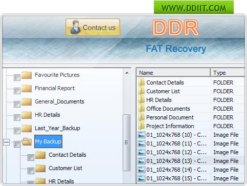Click FOLDER type cell for Office Documents
The height and width of the screenshot is (186, 247).
223,109
